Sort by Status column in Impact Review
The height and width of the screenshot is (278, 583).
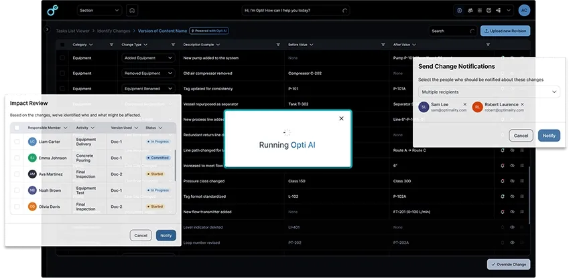[x=154, y=128]
